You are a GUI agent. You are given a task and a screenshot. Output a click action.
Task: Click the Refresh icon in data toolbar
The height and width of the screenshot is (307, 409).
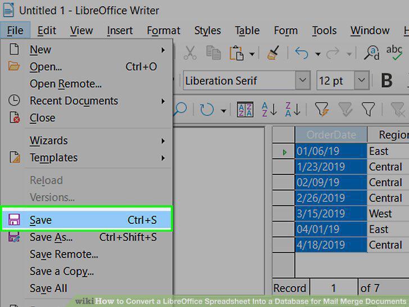(x=207, y=110)
